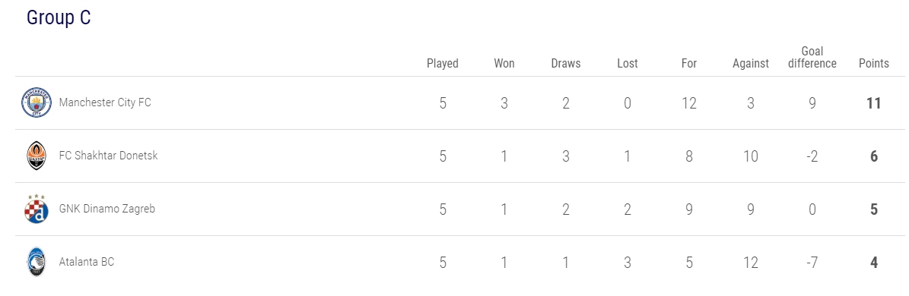Click the Won column header
909x296 pixels.
504,64
